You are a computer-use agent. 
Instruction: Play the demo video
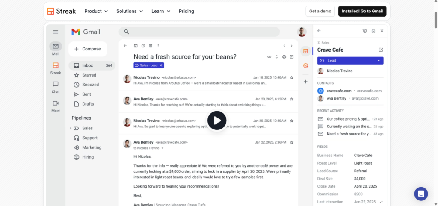217,121
